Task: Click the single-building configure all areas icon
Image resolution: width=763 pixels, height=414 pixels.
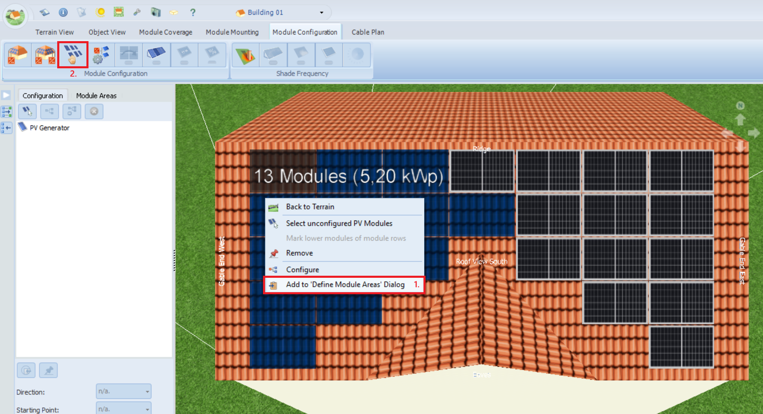Action: pos(18,55)
